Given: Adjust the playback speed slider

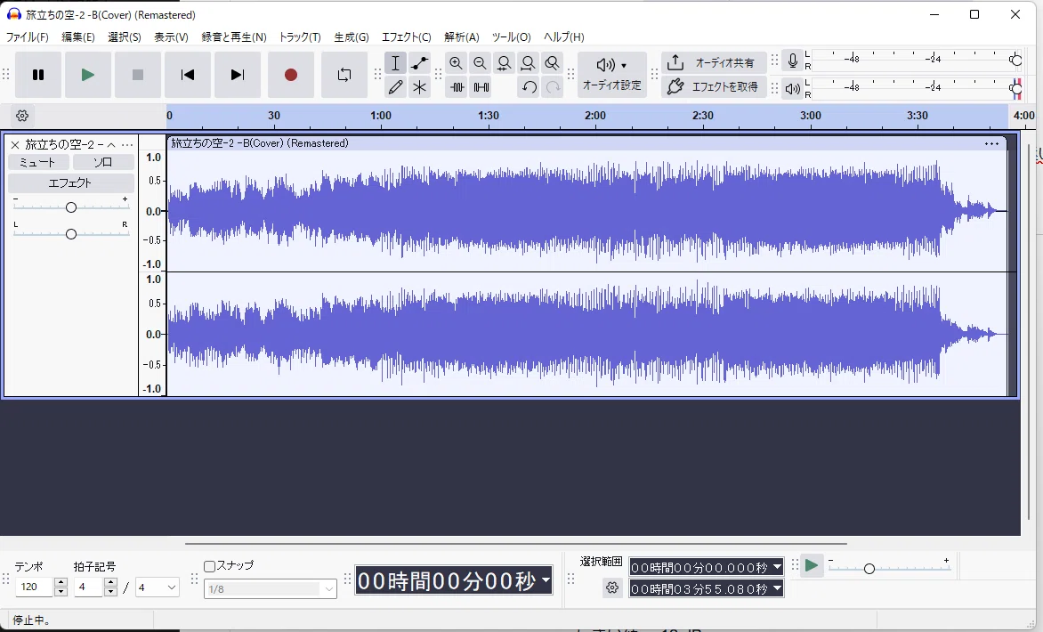Looking at the screenshot, I should (x=889, y=568).
